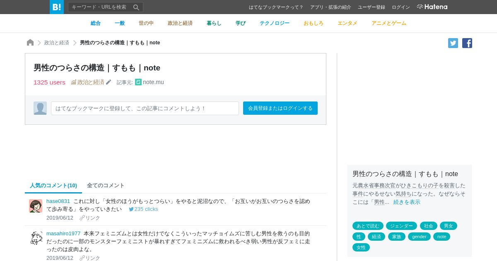The width and height of the screenshot is (497, 261).
Task: Open hase0831 user profile link
Action: click(58, 201)
